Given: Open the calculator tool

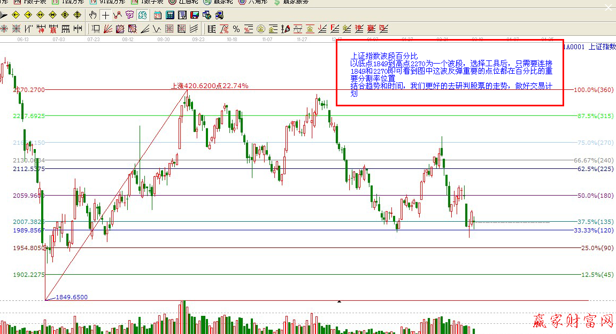Looking at the screenshot, I should point(170,15).
